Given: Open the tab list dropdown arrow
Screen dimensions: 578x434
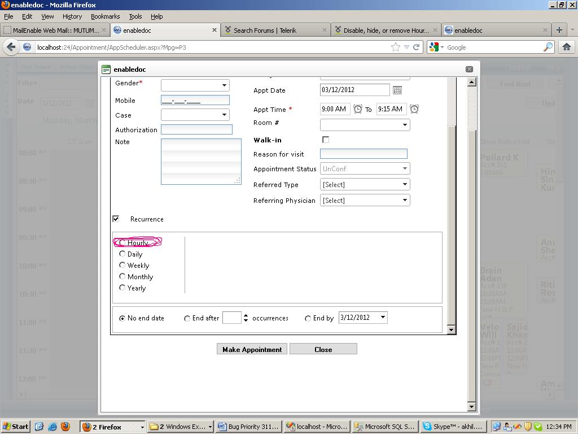Looking at the screenshot, I should (x=572, y=29).
